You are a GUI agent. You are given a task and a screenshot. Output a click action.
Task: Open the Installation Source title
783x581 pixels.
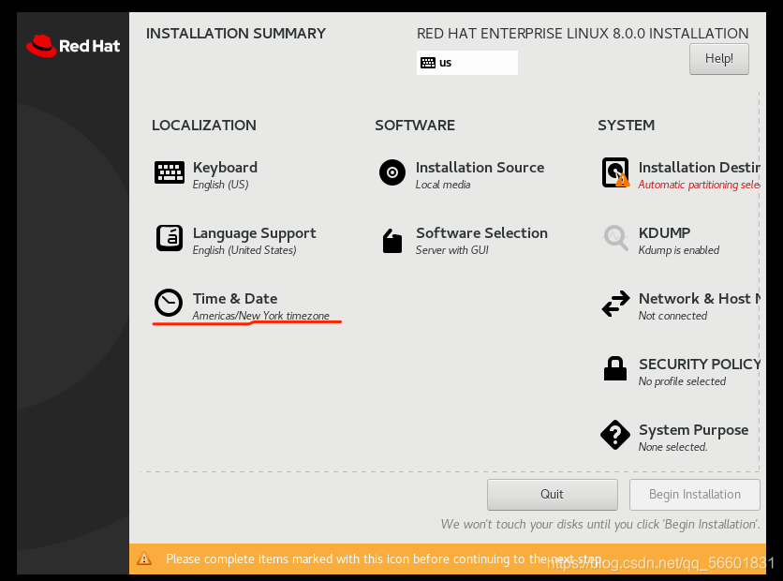point(480,168)
